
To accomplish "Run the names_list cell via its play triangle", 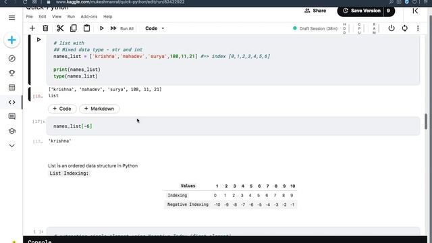I will (38, 40).
